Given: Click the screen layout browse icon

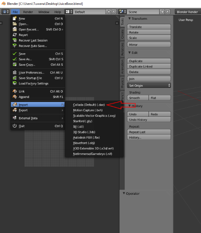Looking at the screenshot, I should 69,12.
